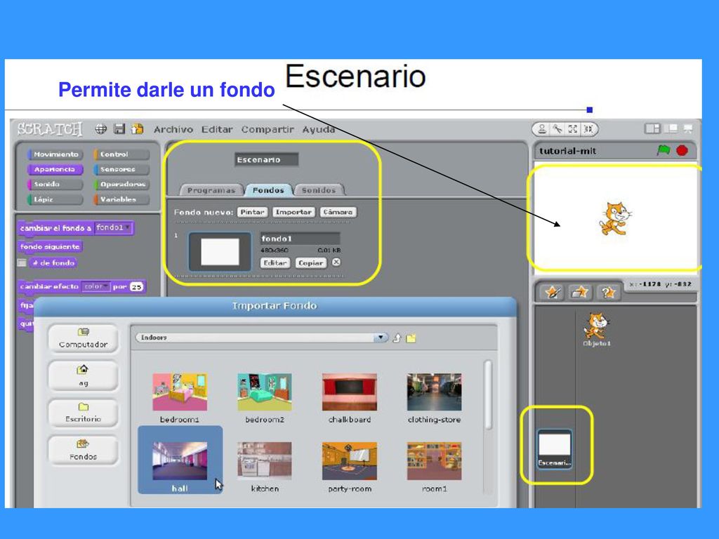Go up one folder level

(397, 338)
